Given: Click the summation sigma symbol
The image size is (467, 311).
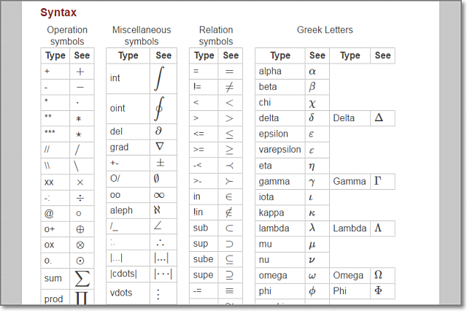Looking at the screenshot, I should [83, 278].
